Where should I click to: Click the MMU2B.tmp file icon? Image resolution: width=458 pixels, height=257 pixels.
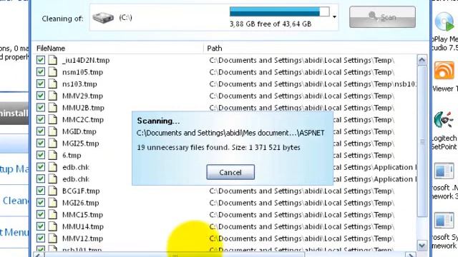[52, 108]
